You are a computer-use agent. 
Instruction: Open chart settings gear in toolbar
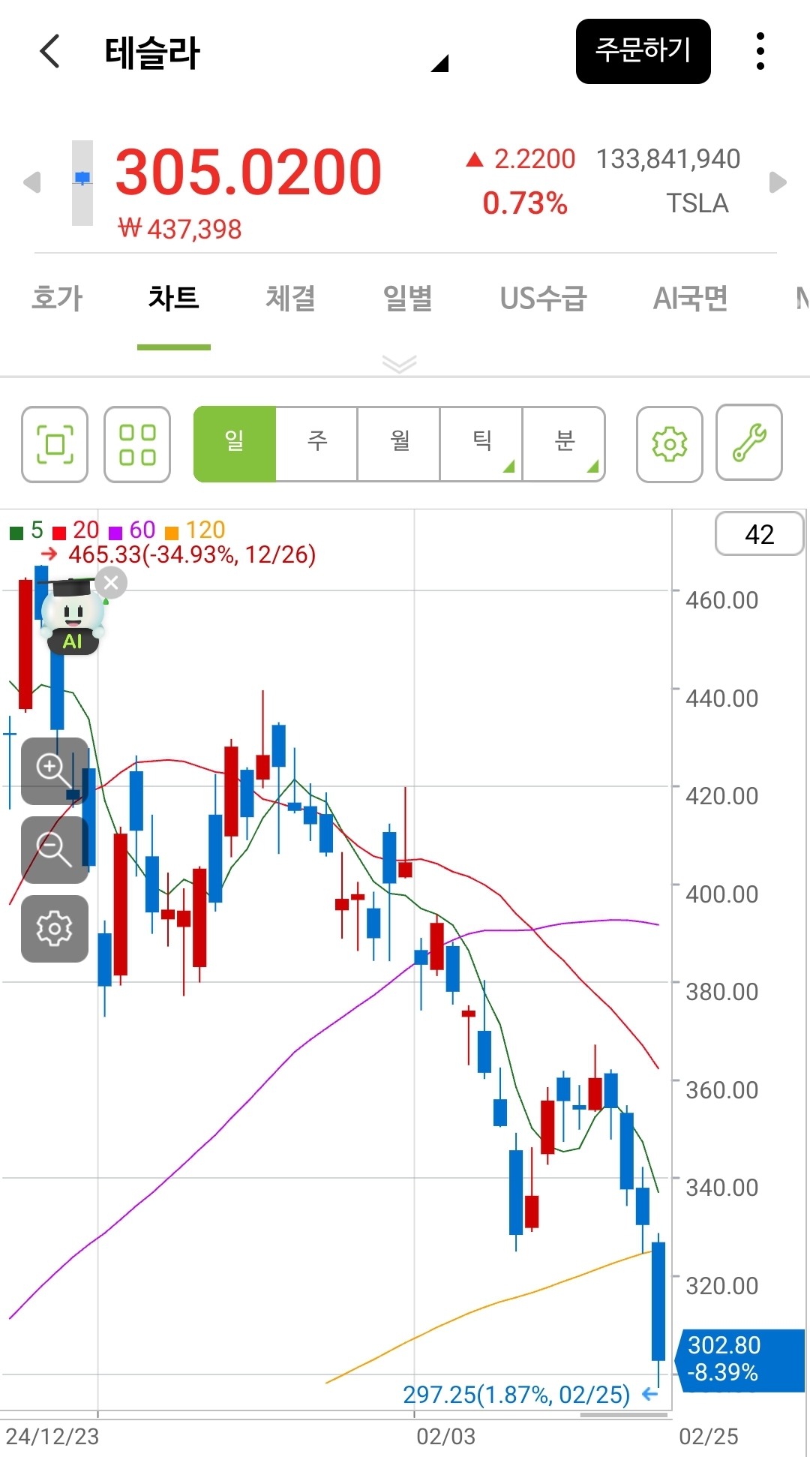point(669,444)
